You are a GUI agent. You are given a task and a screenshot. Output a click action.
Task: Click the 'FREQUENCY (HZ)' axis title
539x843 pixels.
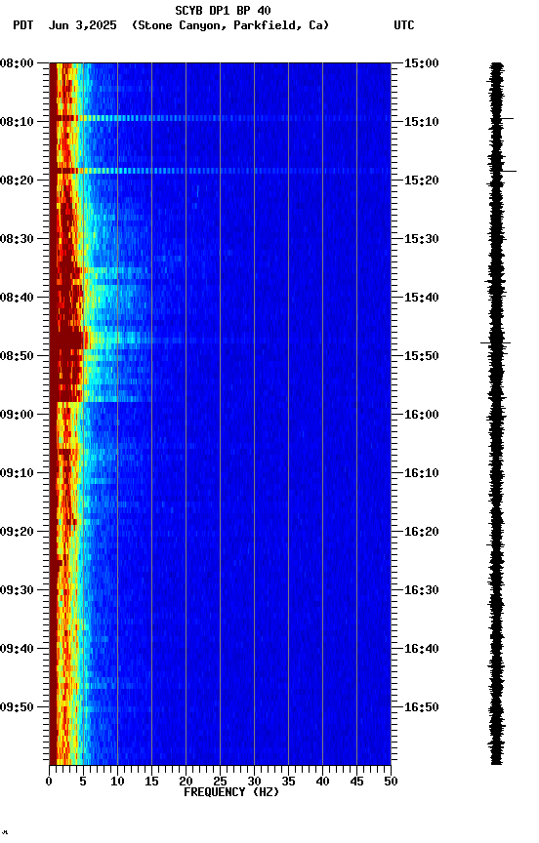point(231,792)
